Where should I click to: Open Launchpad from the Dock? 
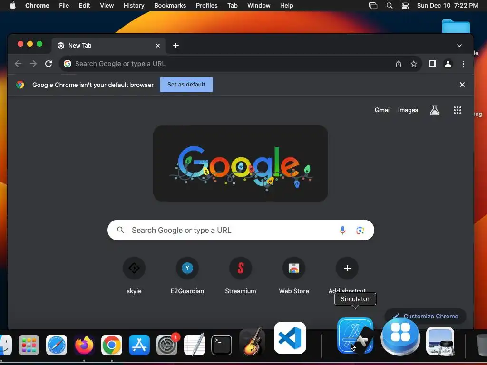[29, 345]
